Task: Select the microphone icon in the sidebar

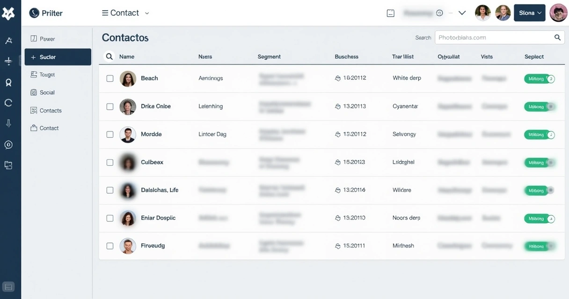Action: (8, 123)
